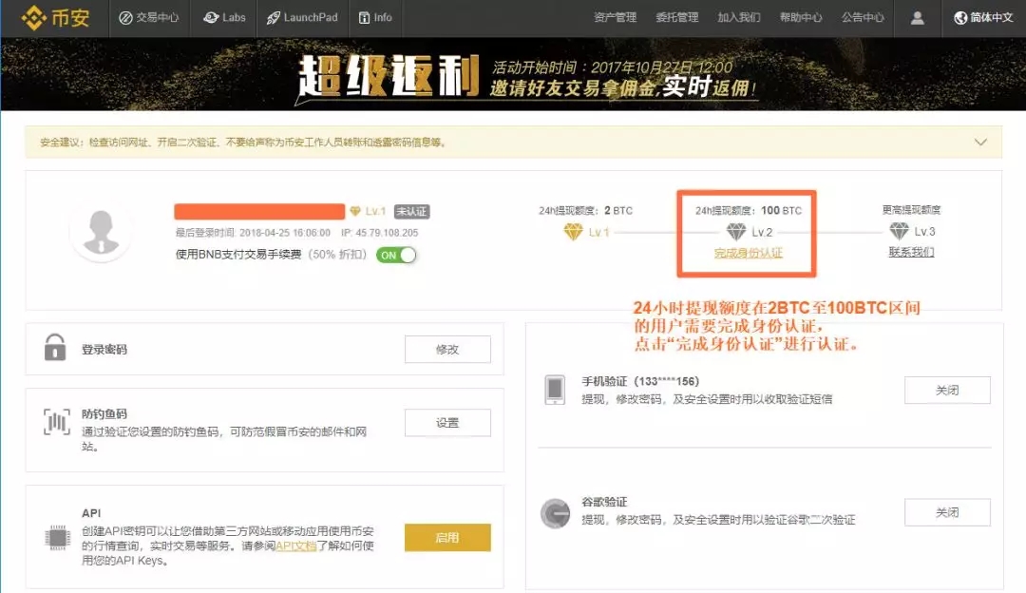Image resolution: width=1026 pixels, height=593 pixels.
Task: Click the anti-phishing code barcode icon
Action: click(57, 422)
